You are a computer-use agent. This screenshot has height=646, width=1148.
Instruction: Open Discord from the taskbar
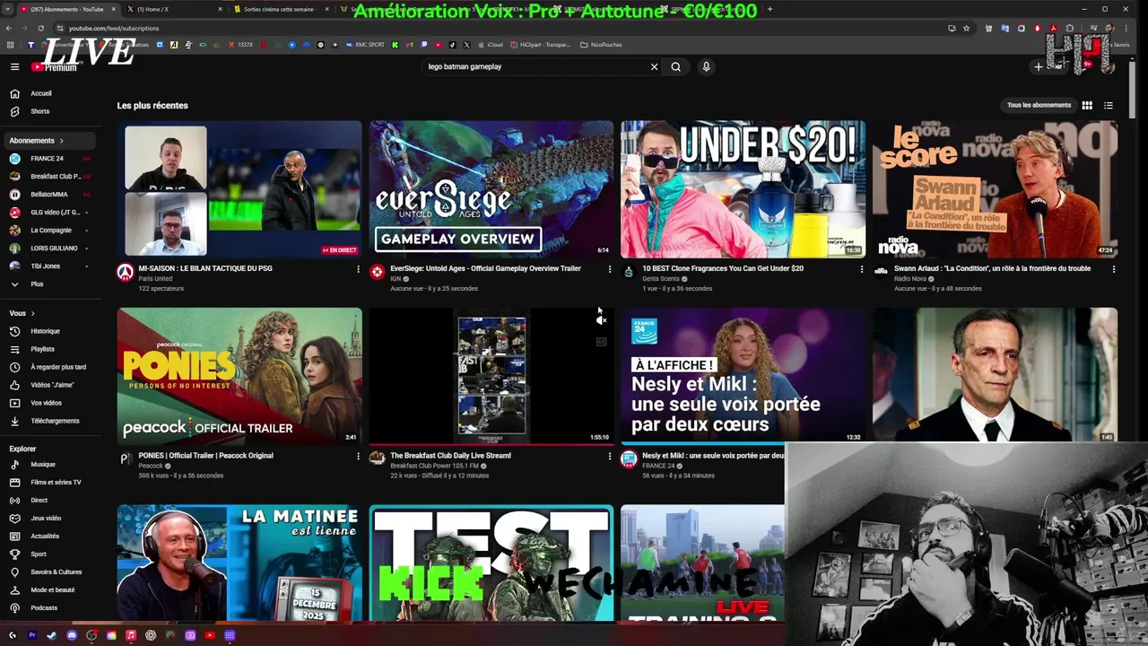point(72,635)
